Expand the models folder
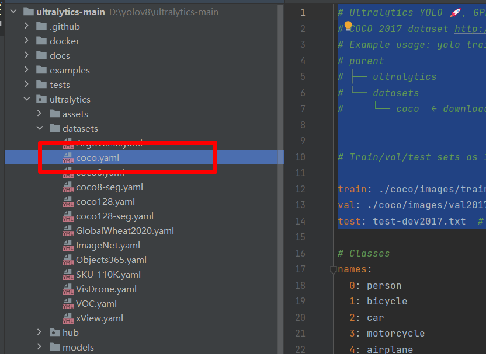This screenshot has height=354, width=486. tap(39, 347)
